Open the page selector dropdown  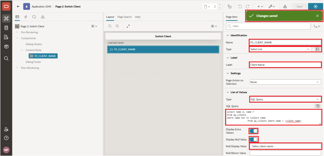click(x=207, y=7)
